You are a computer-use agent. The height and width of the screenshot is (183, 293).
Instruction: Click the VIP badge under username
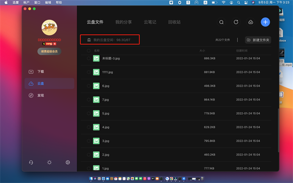click(x=49, y=44)
